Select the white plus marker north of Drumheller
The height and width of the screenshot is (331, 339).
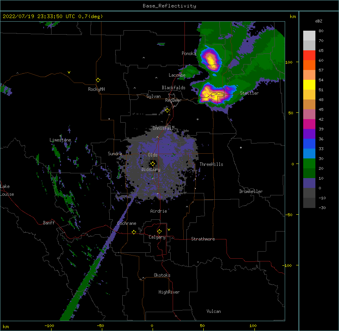click(x=241, y=147)
